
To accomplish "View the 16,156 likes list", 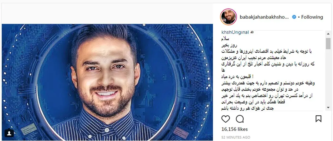I will pos(234,129).
